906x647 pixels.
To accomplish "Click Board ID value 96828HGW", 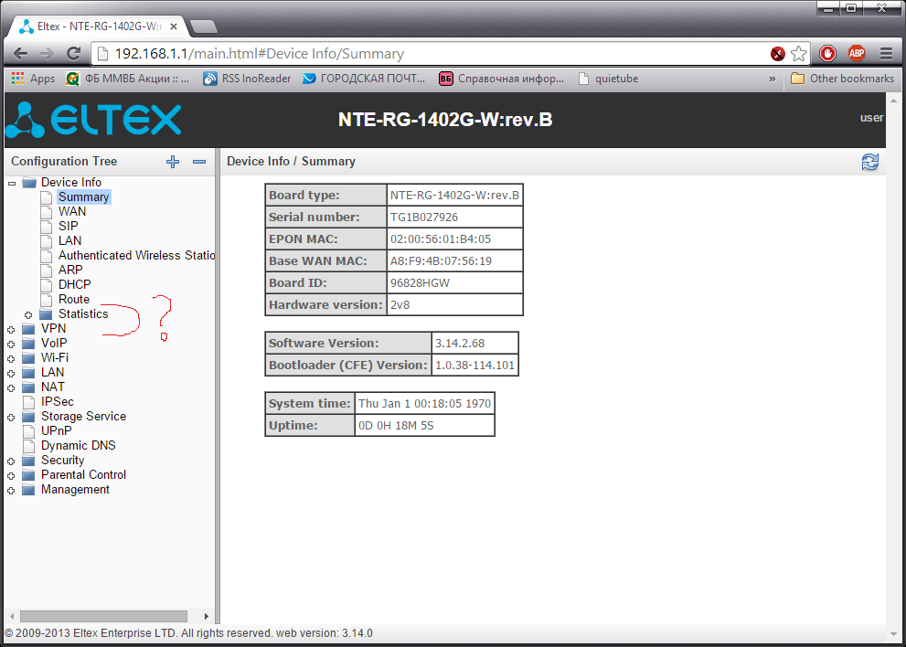I will [420, 283].
